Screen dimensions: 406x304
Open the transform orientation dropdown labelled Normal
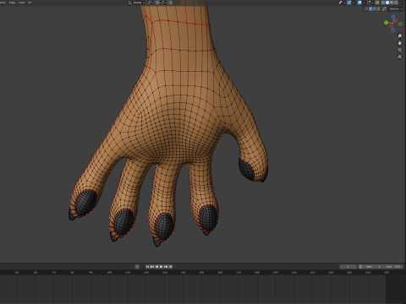point(137,3)
